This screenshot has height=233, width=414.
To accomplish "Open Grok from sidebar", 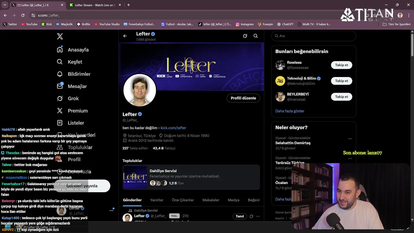I will [68, 98].
